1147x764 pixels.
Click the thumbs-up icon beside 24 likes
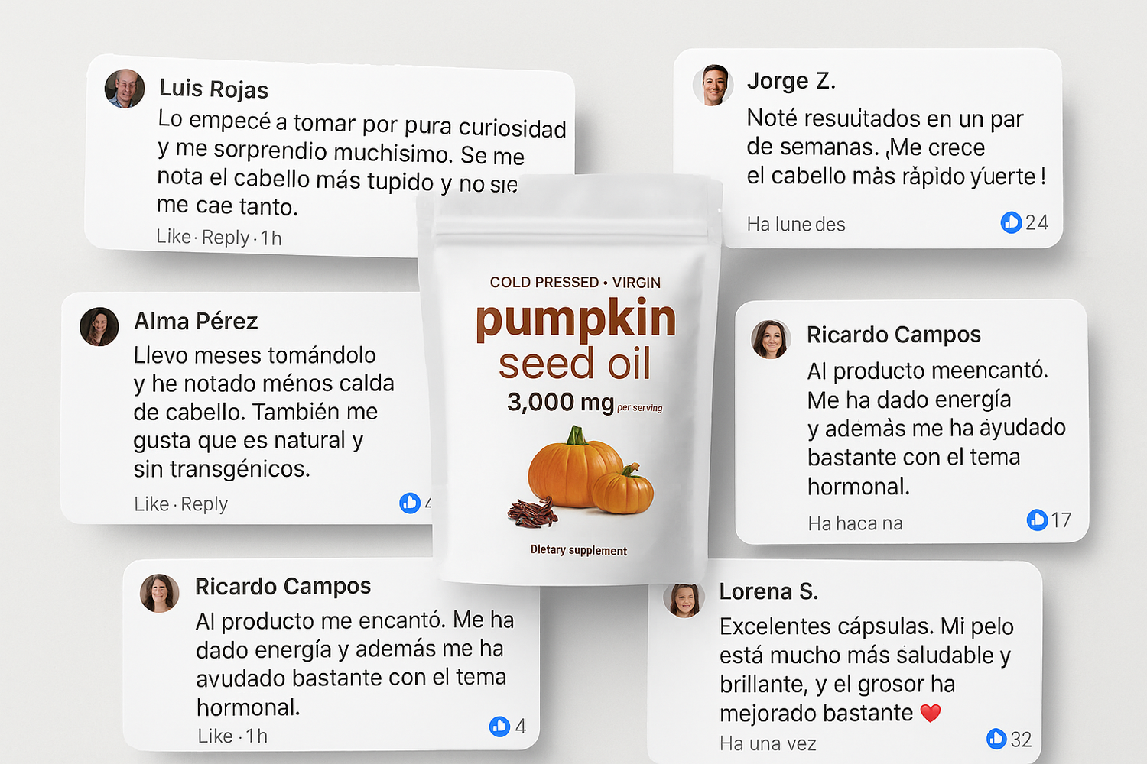pos(1011,222)
